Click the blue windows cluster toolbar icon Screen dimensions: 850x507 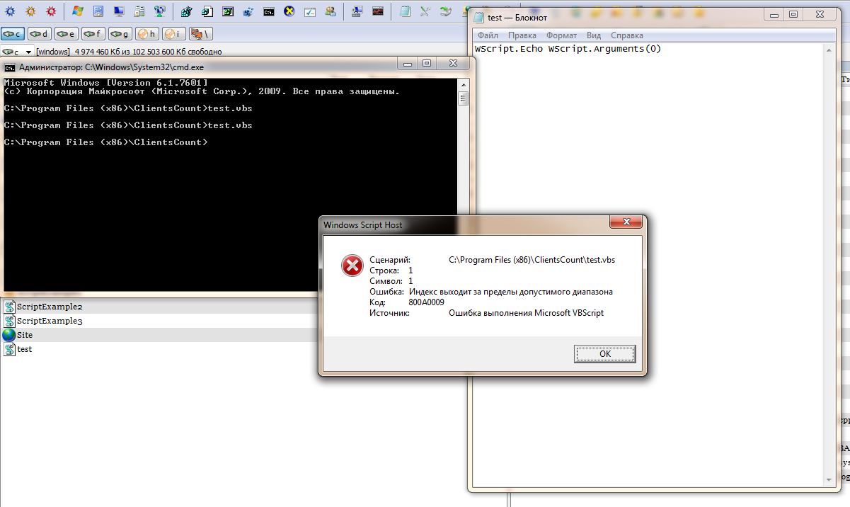pyautogui.click(x=248, y=11)
